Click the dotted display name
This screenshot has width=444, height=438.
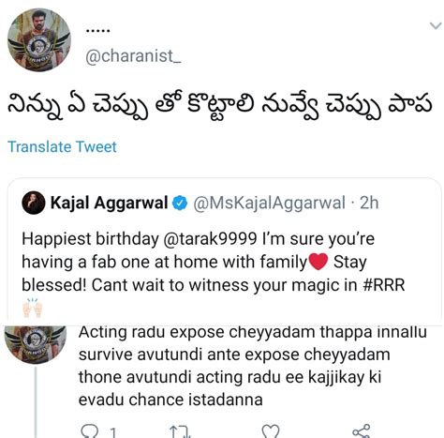click(97, 31)
